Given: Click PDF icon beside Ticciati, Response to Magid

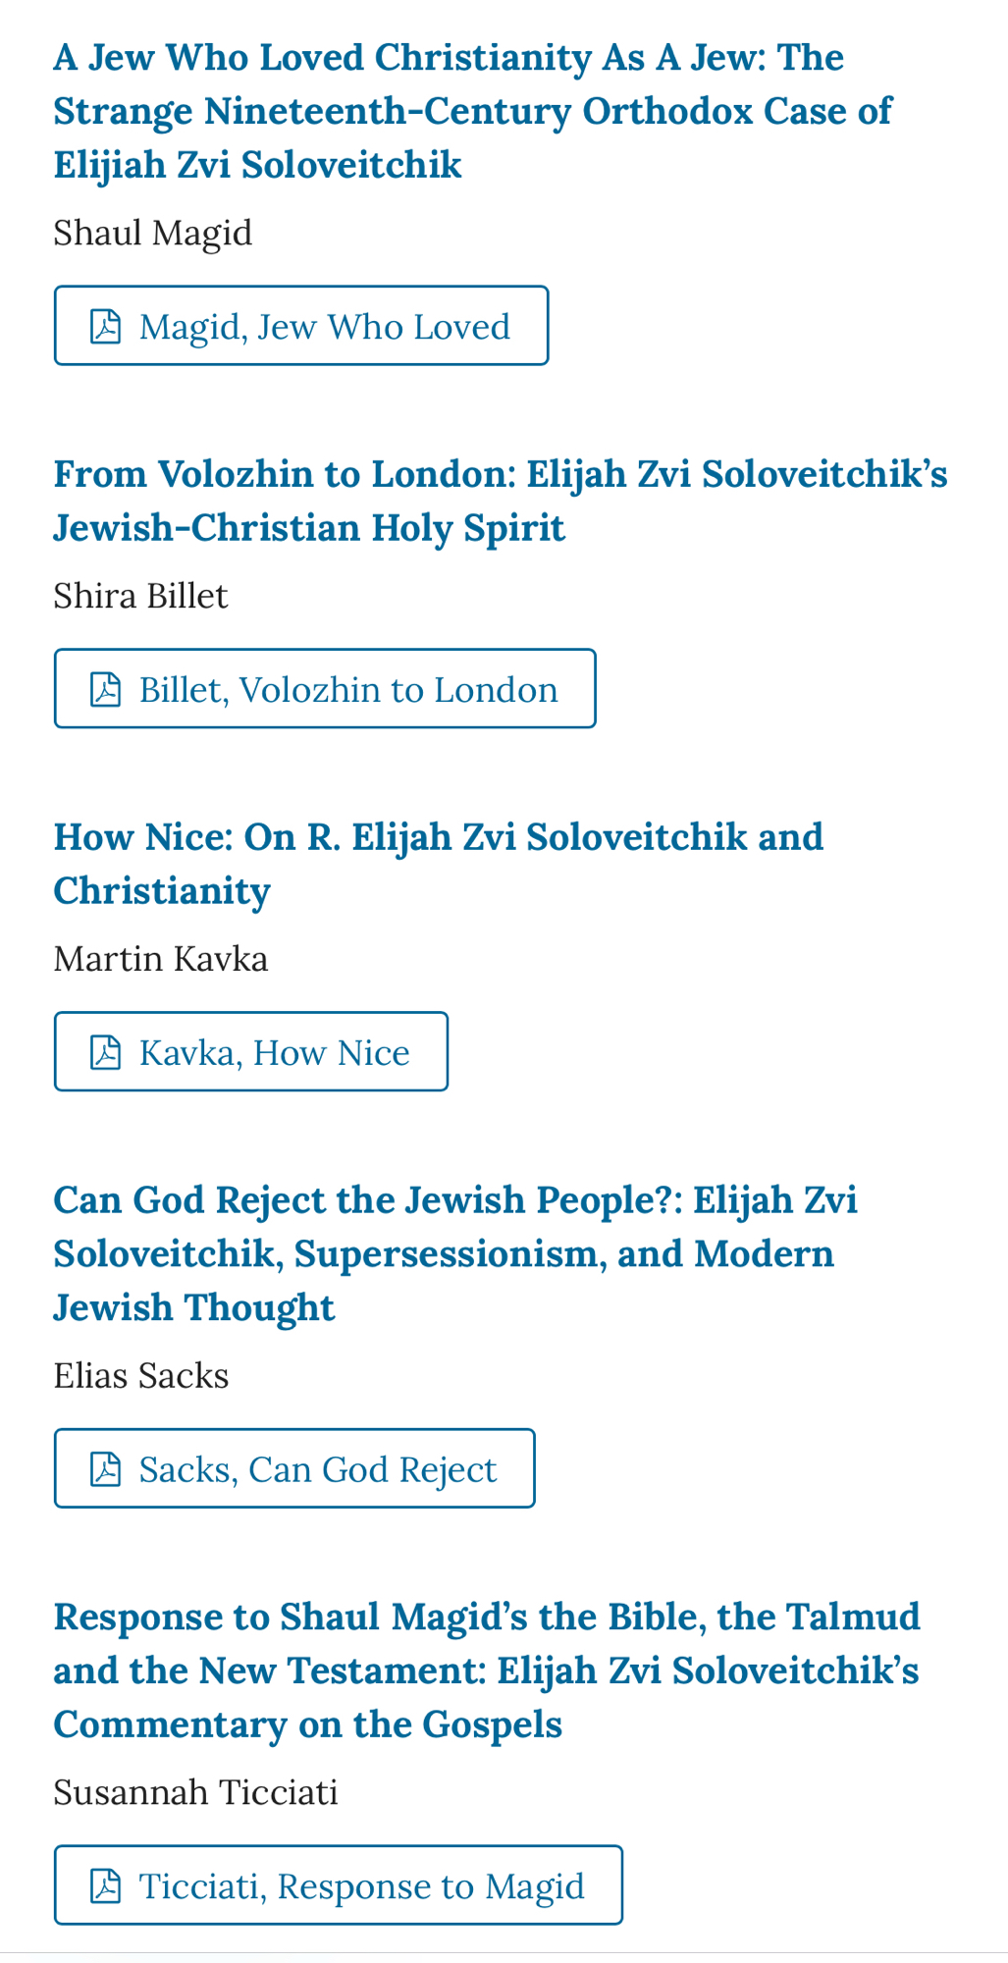Looking at the screenshot, I should 106,1885.
